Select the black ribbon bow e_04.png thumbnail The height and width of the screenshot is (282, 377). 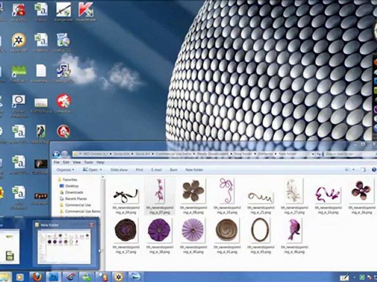click(126, 197)
